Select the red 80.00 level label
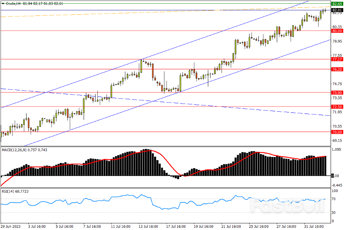The height and width of the screenshot is (230, 345). click(x=336, y=31)
